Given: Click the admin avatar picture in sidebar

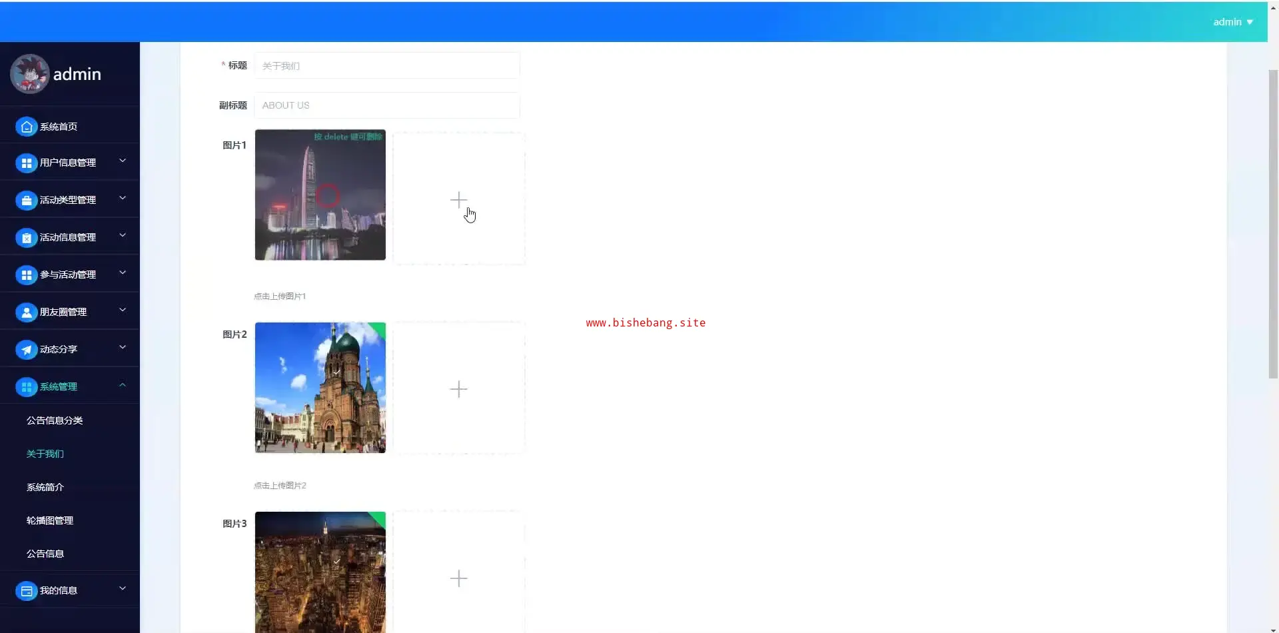Looking at the screenshot, I should click(x=29, y=74).
